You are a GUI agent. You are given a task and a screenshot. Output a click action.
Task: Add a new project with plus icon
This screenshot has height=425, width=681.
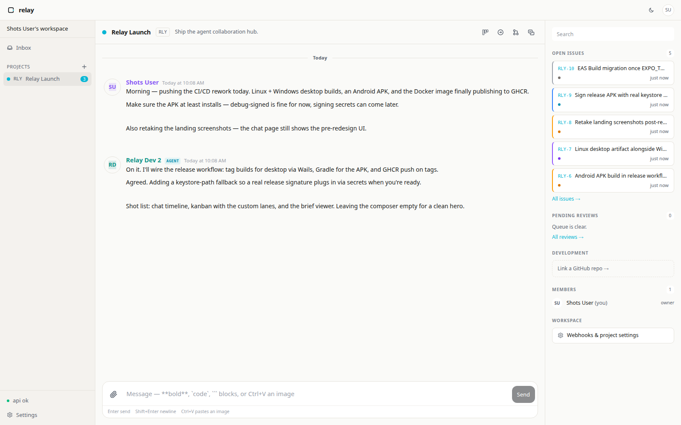pyautogui.click(x=84, y=67)
